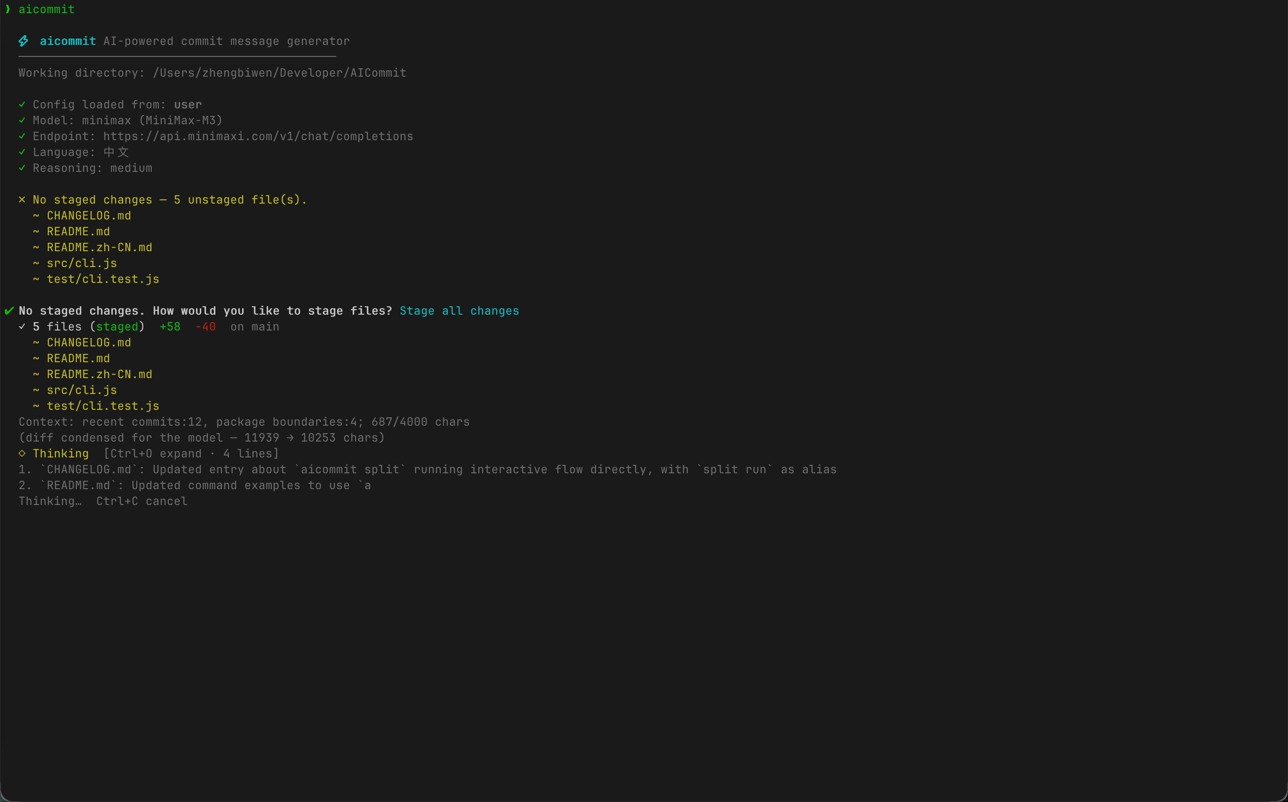
Task: Click the green check beside "Reasoning: medium"
Action: coord(22,168)
